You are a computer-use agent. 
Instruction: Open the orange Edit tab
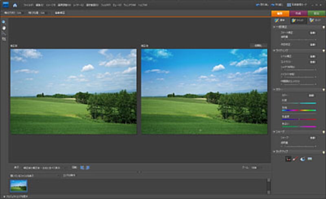(280, 13)
